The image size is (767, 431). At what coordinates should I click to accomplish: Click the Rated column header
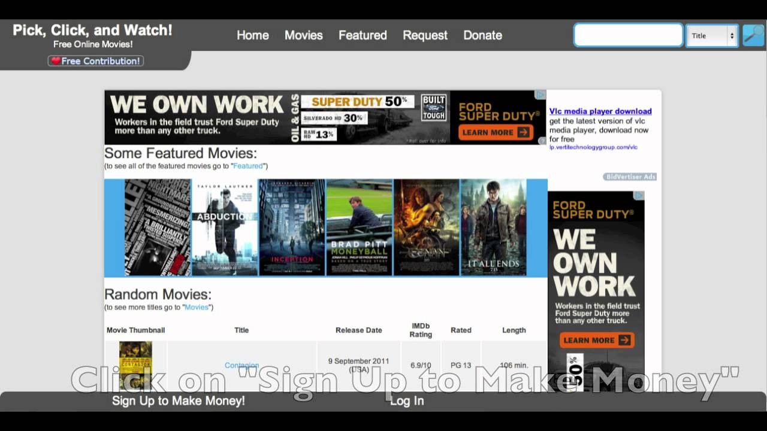coord(461,330)
